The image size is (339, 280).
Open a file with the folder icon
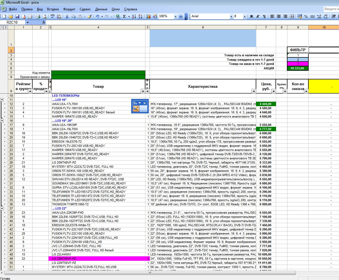pos(11,16)
